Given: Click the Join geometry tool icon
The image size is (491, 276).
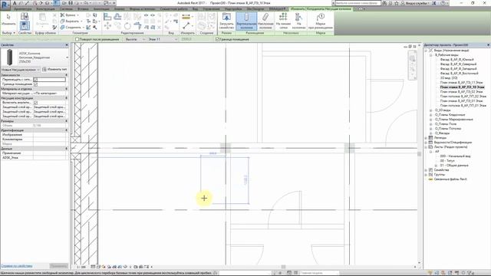Looking at the screenshot, I should click(x=71, y=28).
